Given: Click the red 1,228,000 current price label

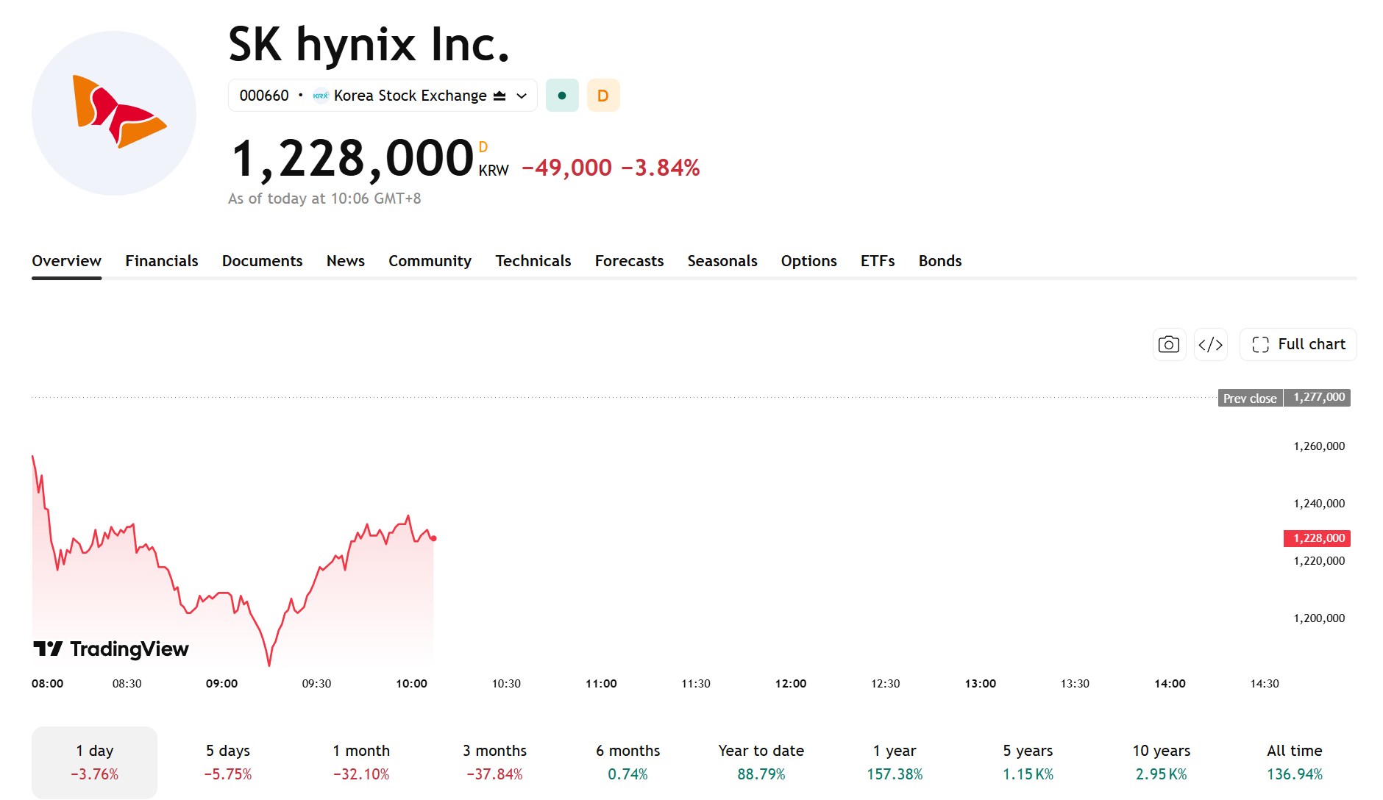Looking at the screenshot, I should (1317, 538).
